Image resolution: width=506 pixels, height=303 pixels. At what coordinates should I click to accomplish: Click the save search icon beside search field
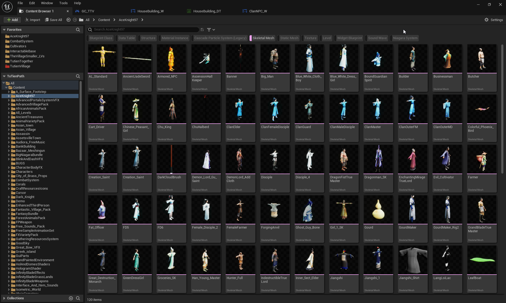(x=202, y=30)
